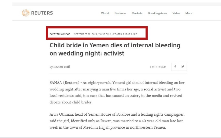Click the Reuters sunburst logo icon
The height and width of the screenshot is (138, 221).
tap(26, 13)
